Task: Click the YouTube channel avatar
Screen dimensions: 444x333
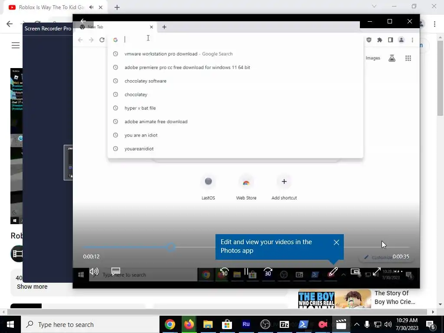Action: click(x=17, y=253)
